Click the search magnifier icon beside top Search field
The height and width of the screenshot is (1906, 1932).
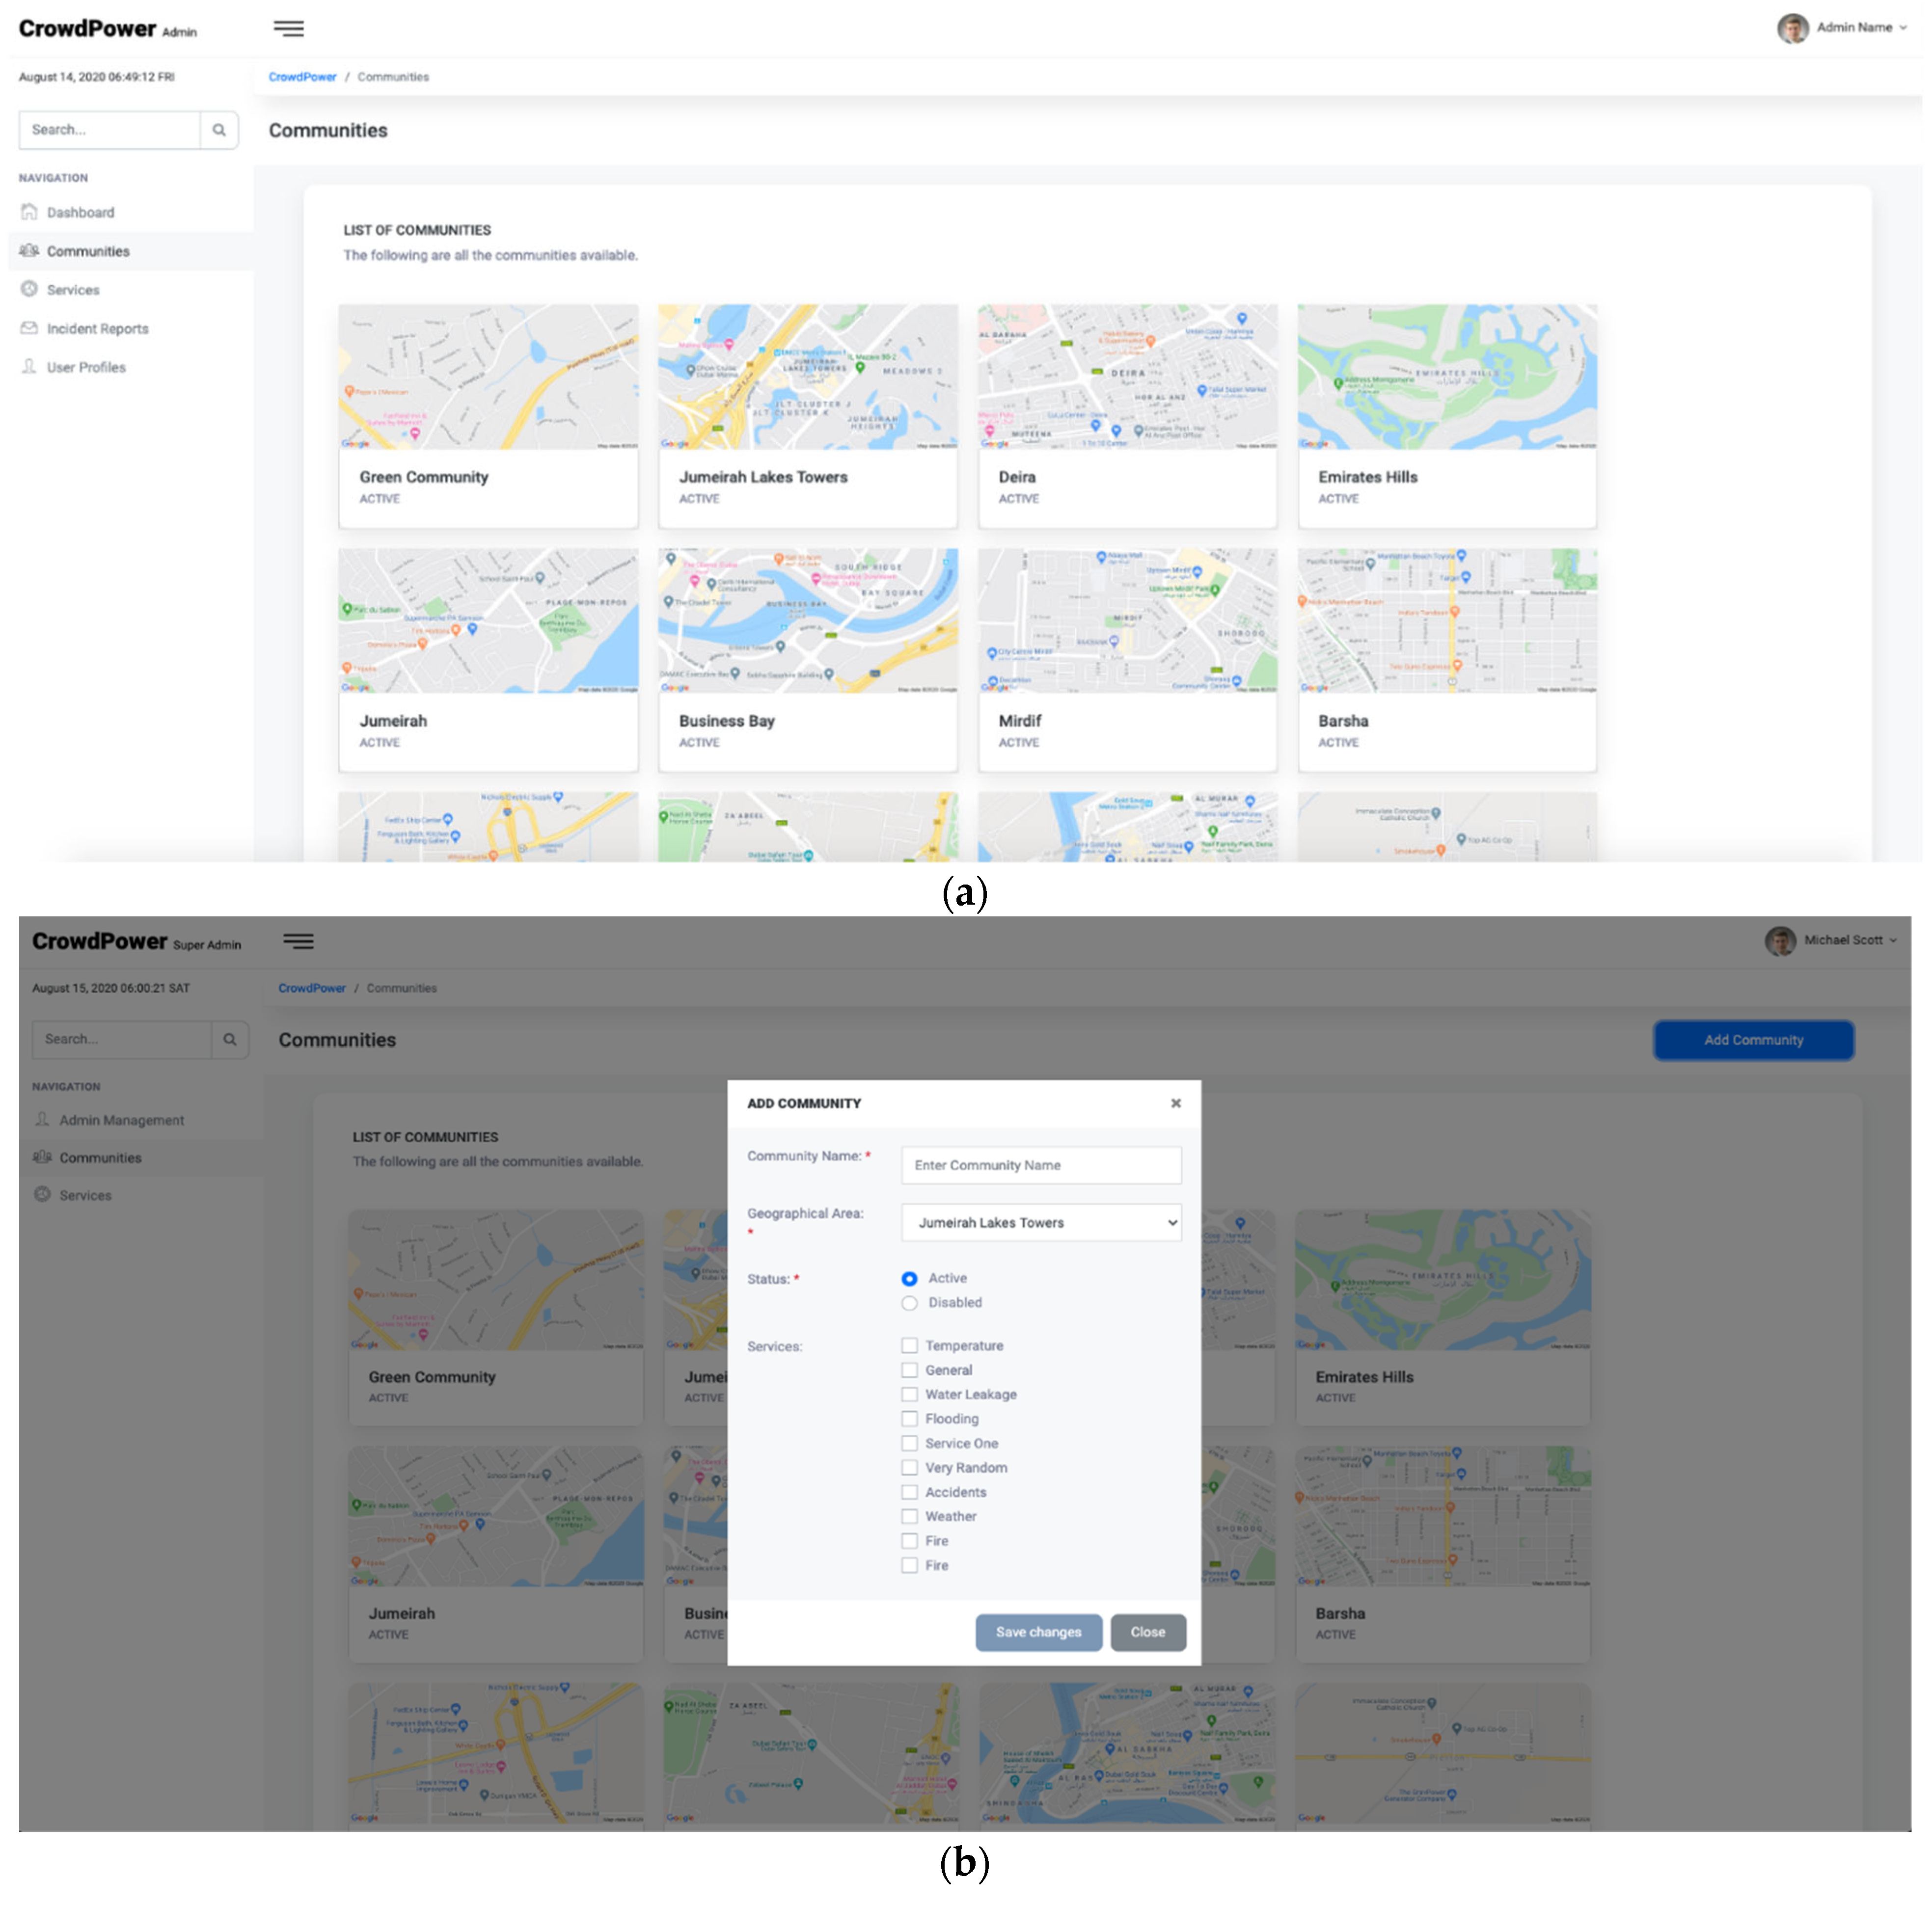(219, 130)
